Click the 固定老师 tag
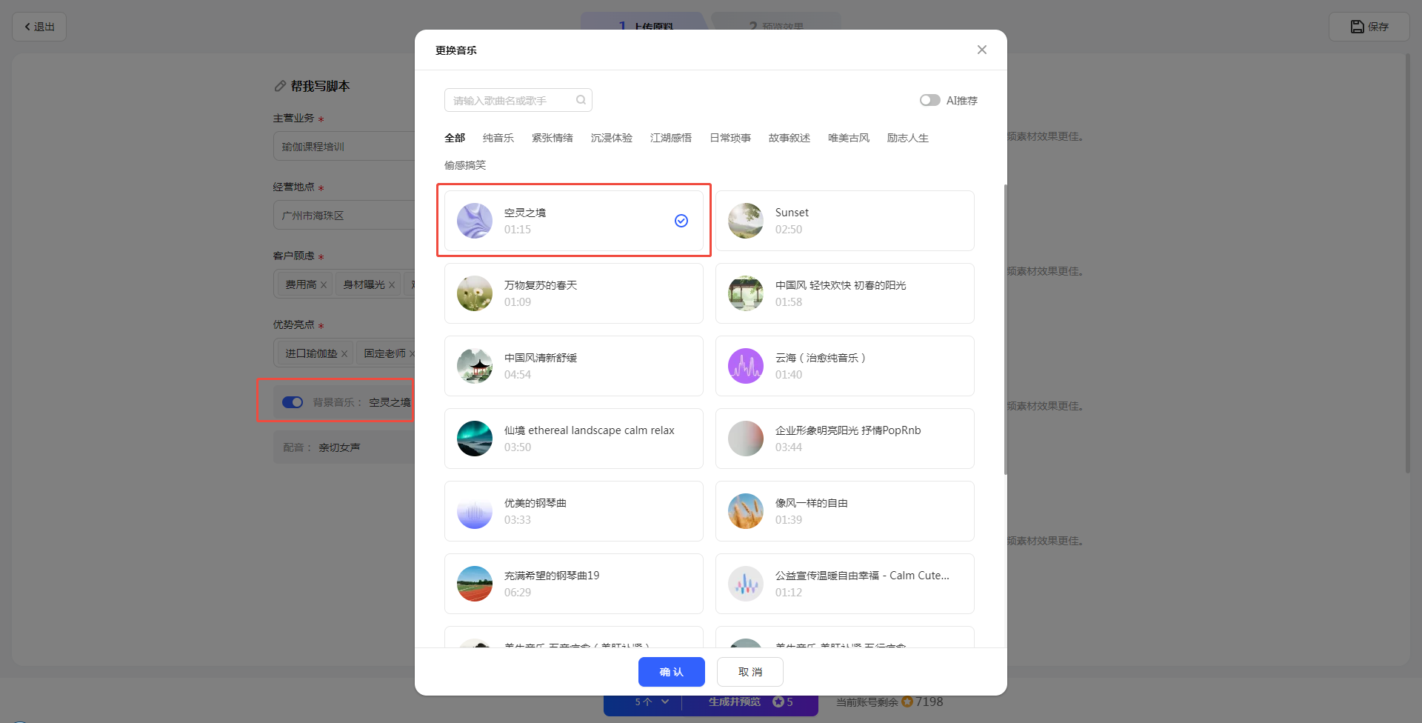1422x723 pixels. 385,353
